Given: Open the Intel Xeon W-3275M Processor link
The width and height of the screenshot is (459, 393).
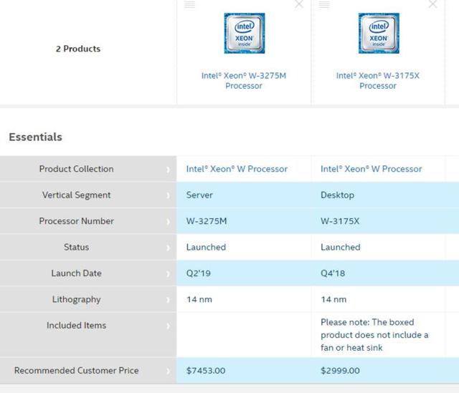Looking at the screenshot, I should pos(244,80).
